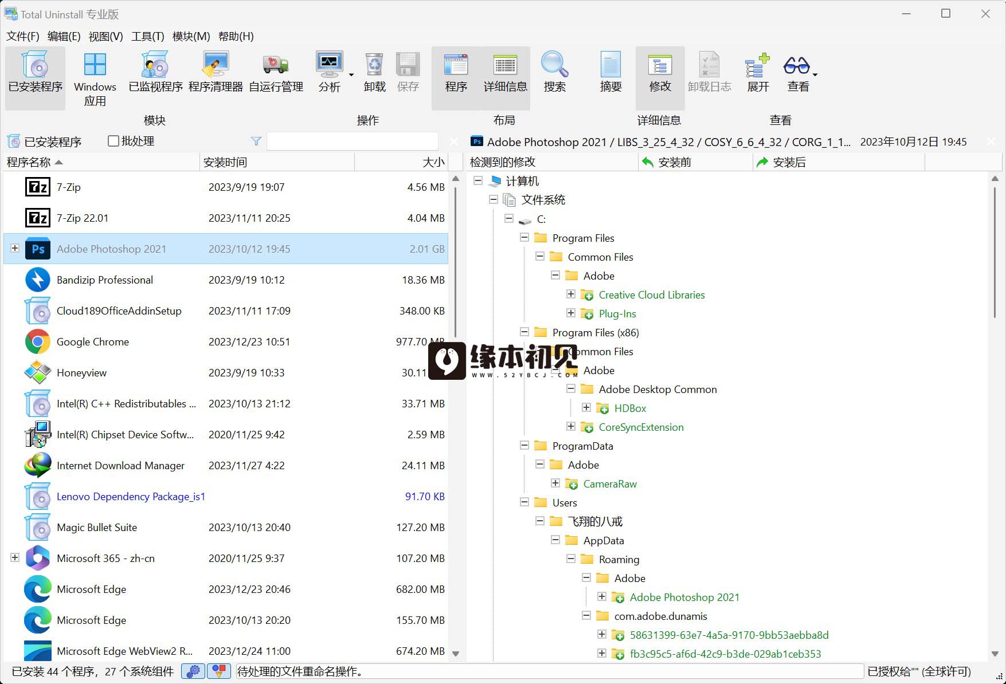Expand the CameraRaw folder node
Screen dimensions: 1006x684
pos(555,483)
